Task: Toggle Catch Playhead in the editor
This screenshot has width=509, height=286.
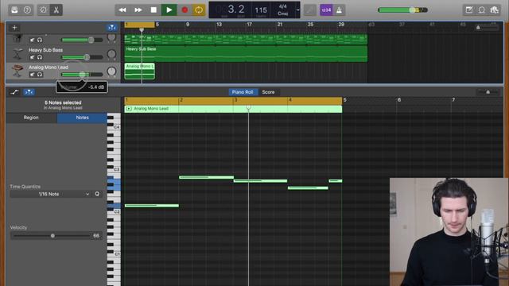Action: (29, 92)
